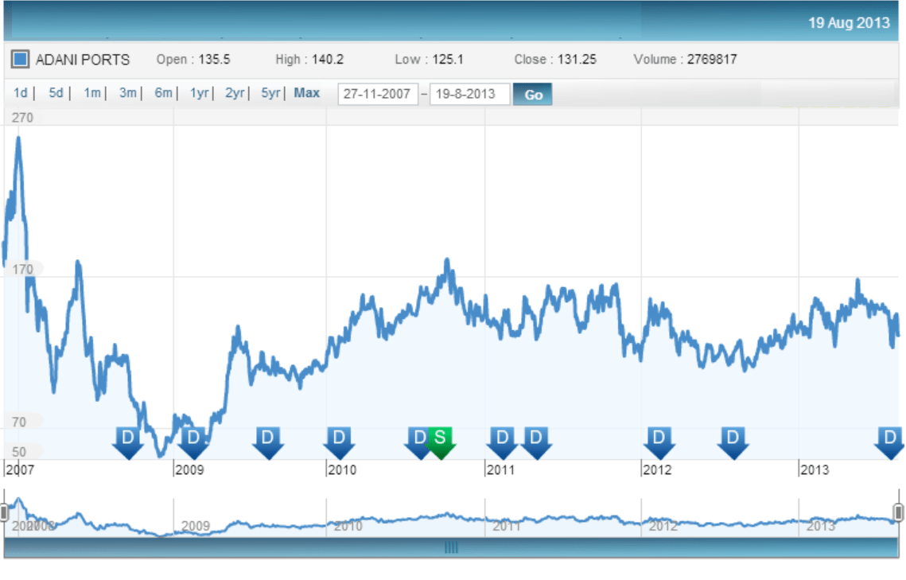Select the Max time range option
Screen dimensions: 906x580
[x=307, y=93]
